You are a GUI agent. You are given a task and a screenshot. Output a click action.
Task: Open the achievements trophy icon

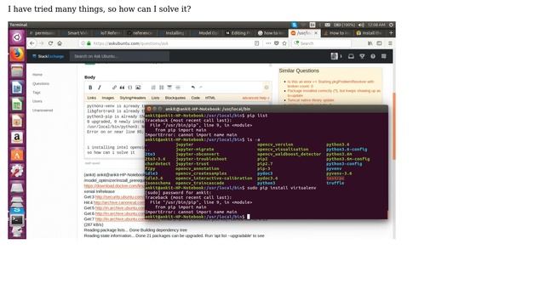click(x=362, y=56)
